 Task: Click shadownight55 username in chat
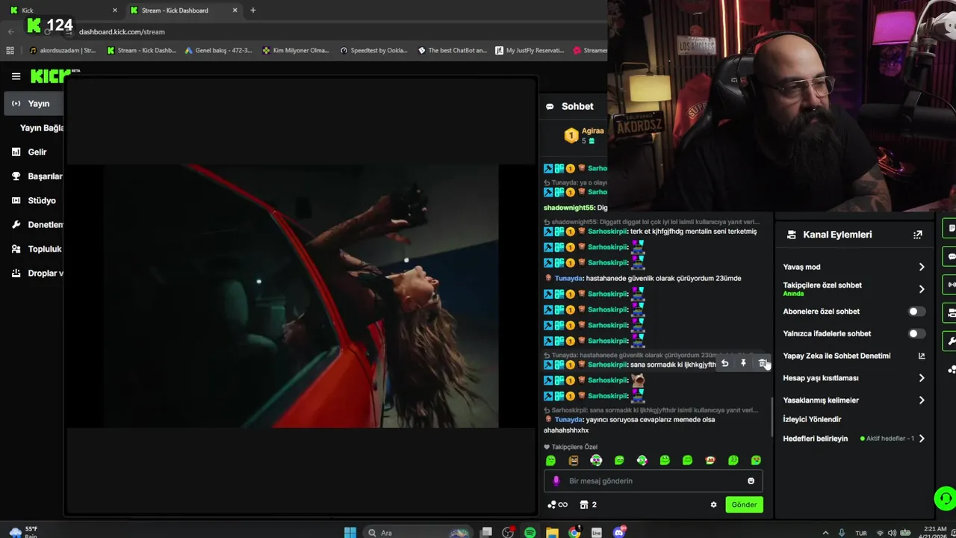tap(569, 208)
